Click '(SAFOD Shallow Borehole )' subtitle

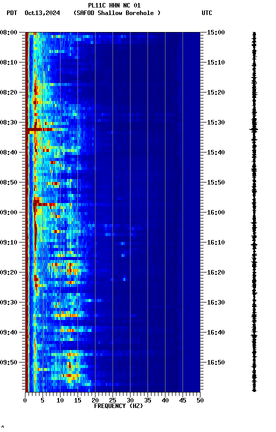tap(117, 13)
